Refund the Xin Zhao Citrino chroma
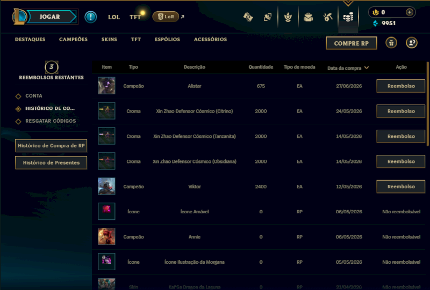 coord(401,111)
